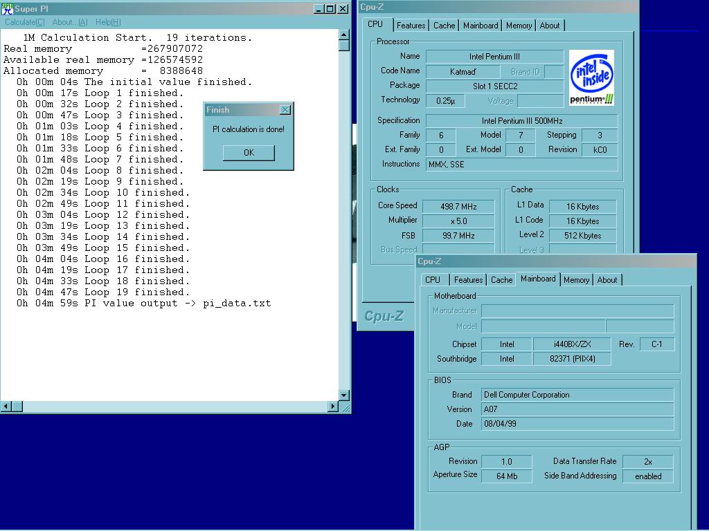Click the back Cpu-Z window title bar

pos(499,7)
